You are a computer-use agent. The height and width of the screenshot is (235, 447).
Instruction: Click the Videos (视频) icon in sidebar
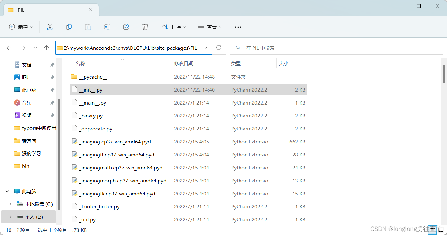(17, 115)
